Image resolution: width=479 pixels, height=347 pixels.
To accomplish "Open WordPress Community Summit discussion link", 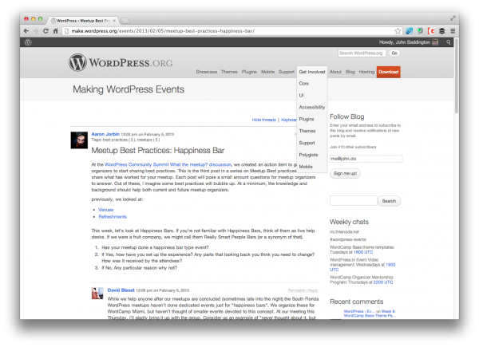I will pos(168,164).
